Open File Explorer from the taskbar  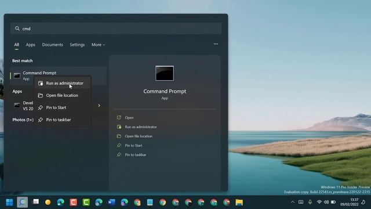point(239,203)
